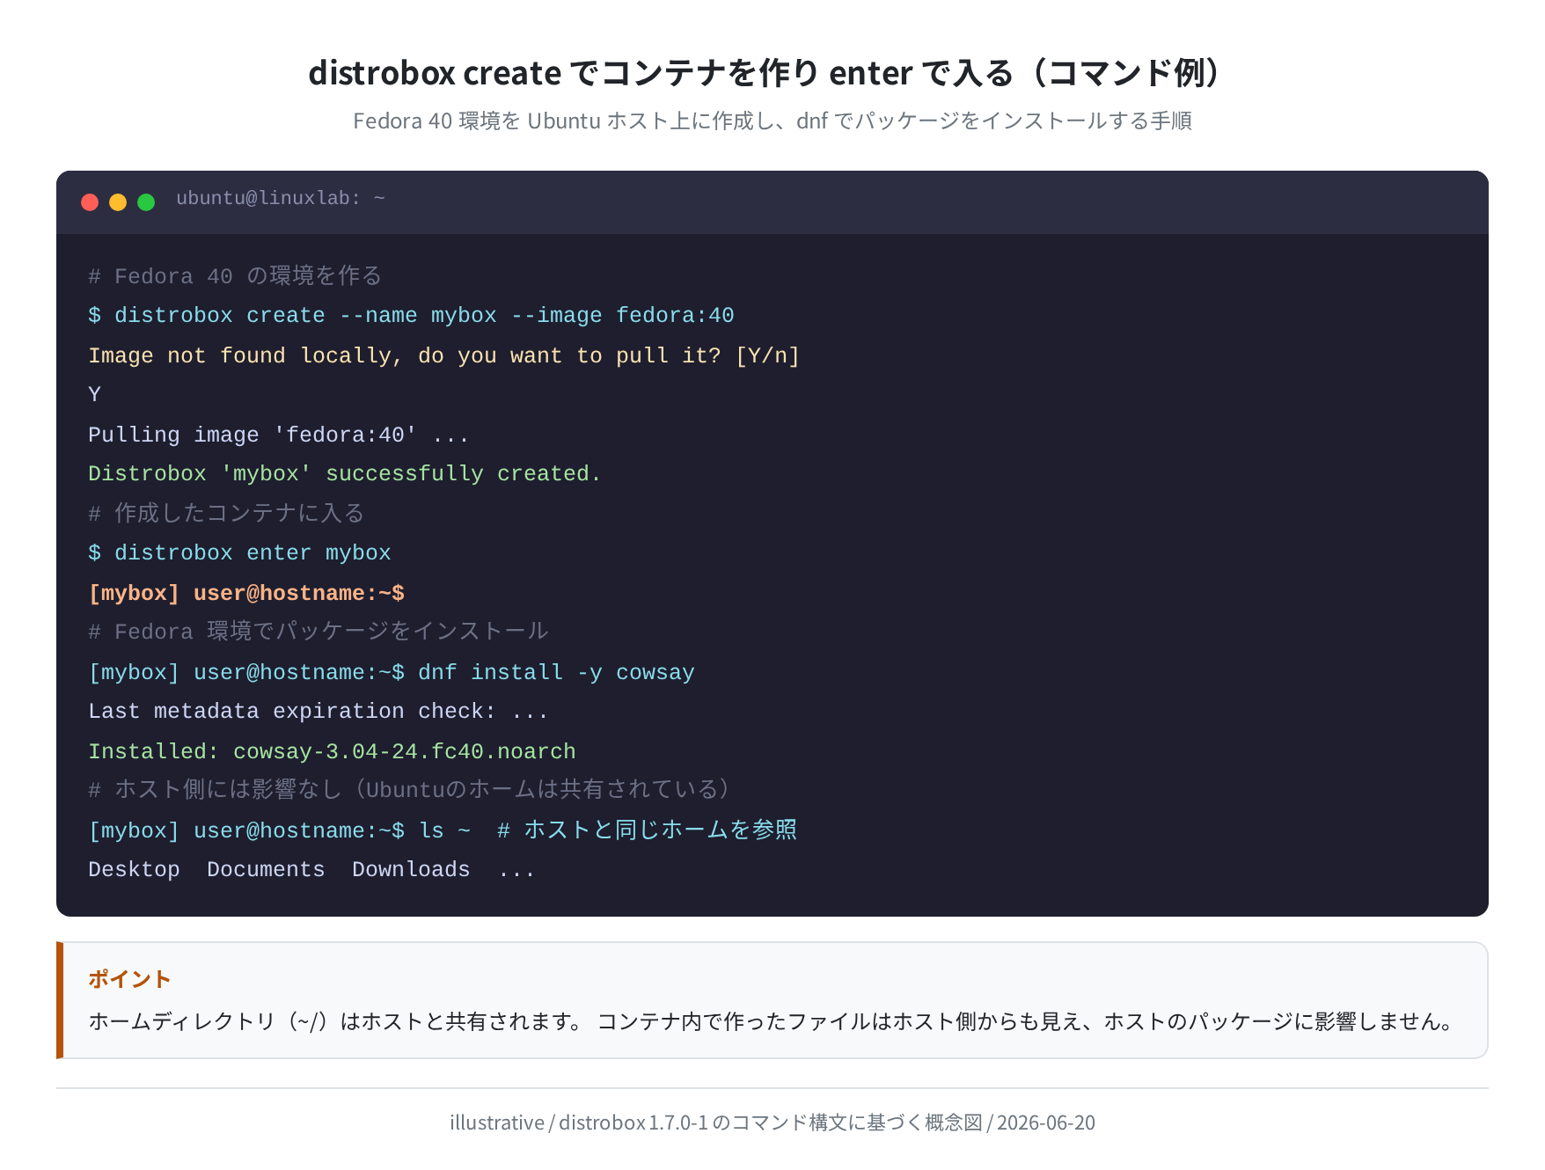Screen dimensions: 1545x1170
Task: Click the yellow minimize dot in terminal title bar
Action: [x=118, y=202]
